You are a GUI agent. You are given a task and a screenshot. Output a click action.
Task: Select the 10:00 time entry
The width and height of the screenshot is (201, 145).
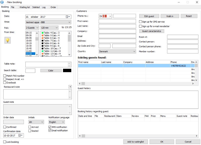(30, 40)
